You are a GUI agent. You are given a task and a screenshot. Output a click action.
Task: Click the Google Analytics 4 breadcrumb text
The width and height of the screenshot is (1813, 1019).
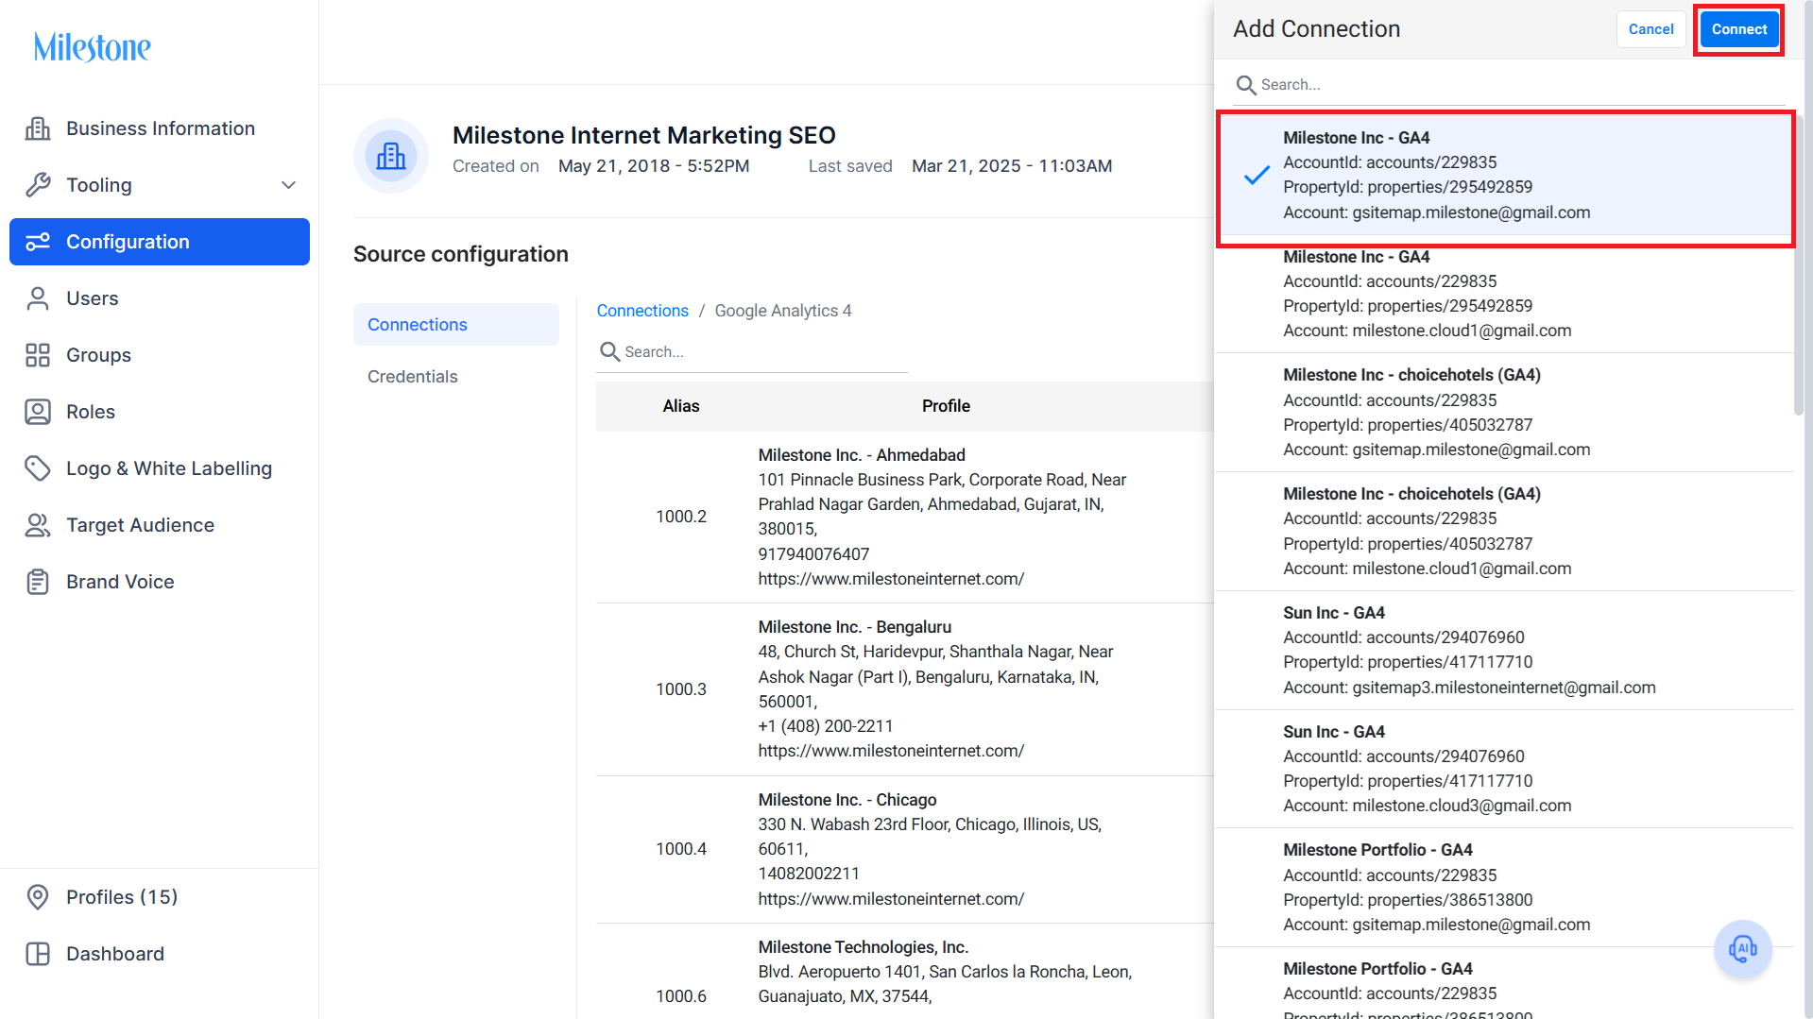pyautogui.click(x=782, y=311)
